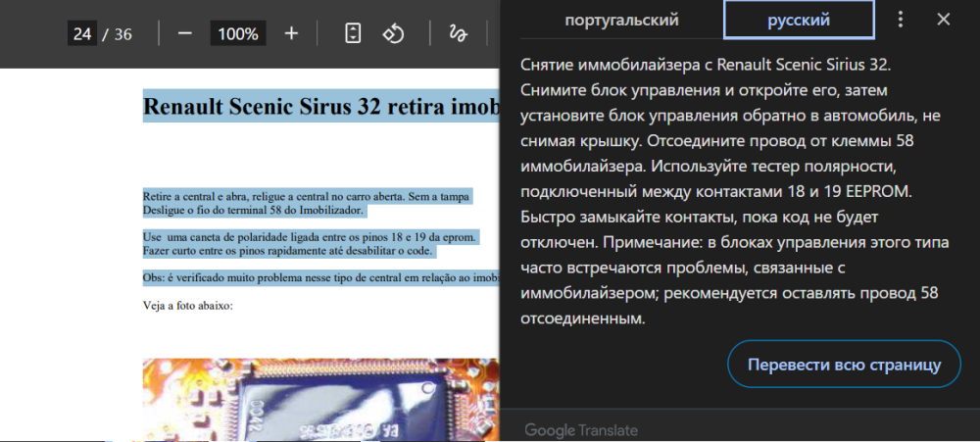Rotate the PDF with the rotate icon
Viewport: 980px width, 442px height.
coord(393,33)
